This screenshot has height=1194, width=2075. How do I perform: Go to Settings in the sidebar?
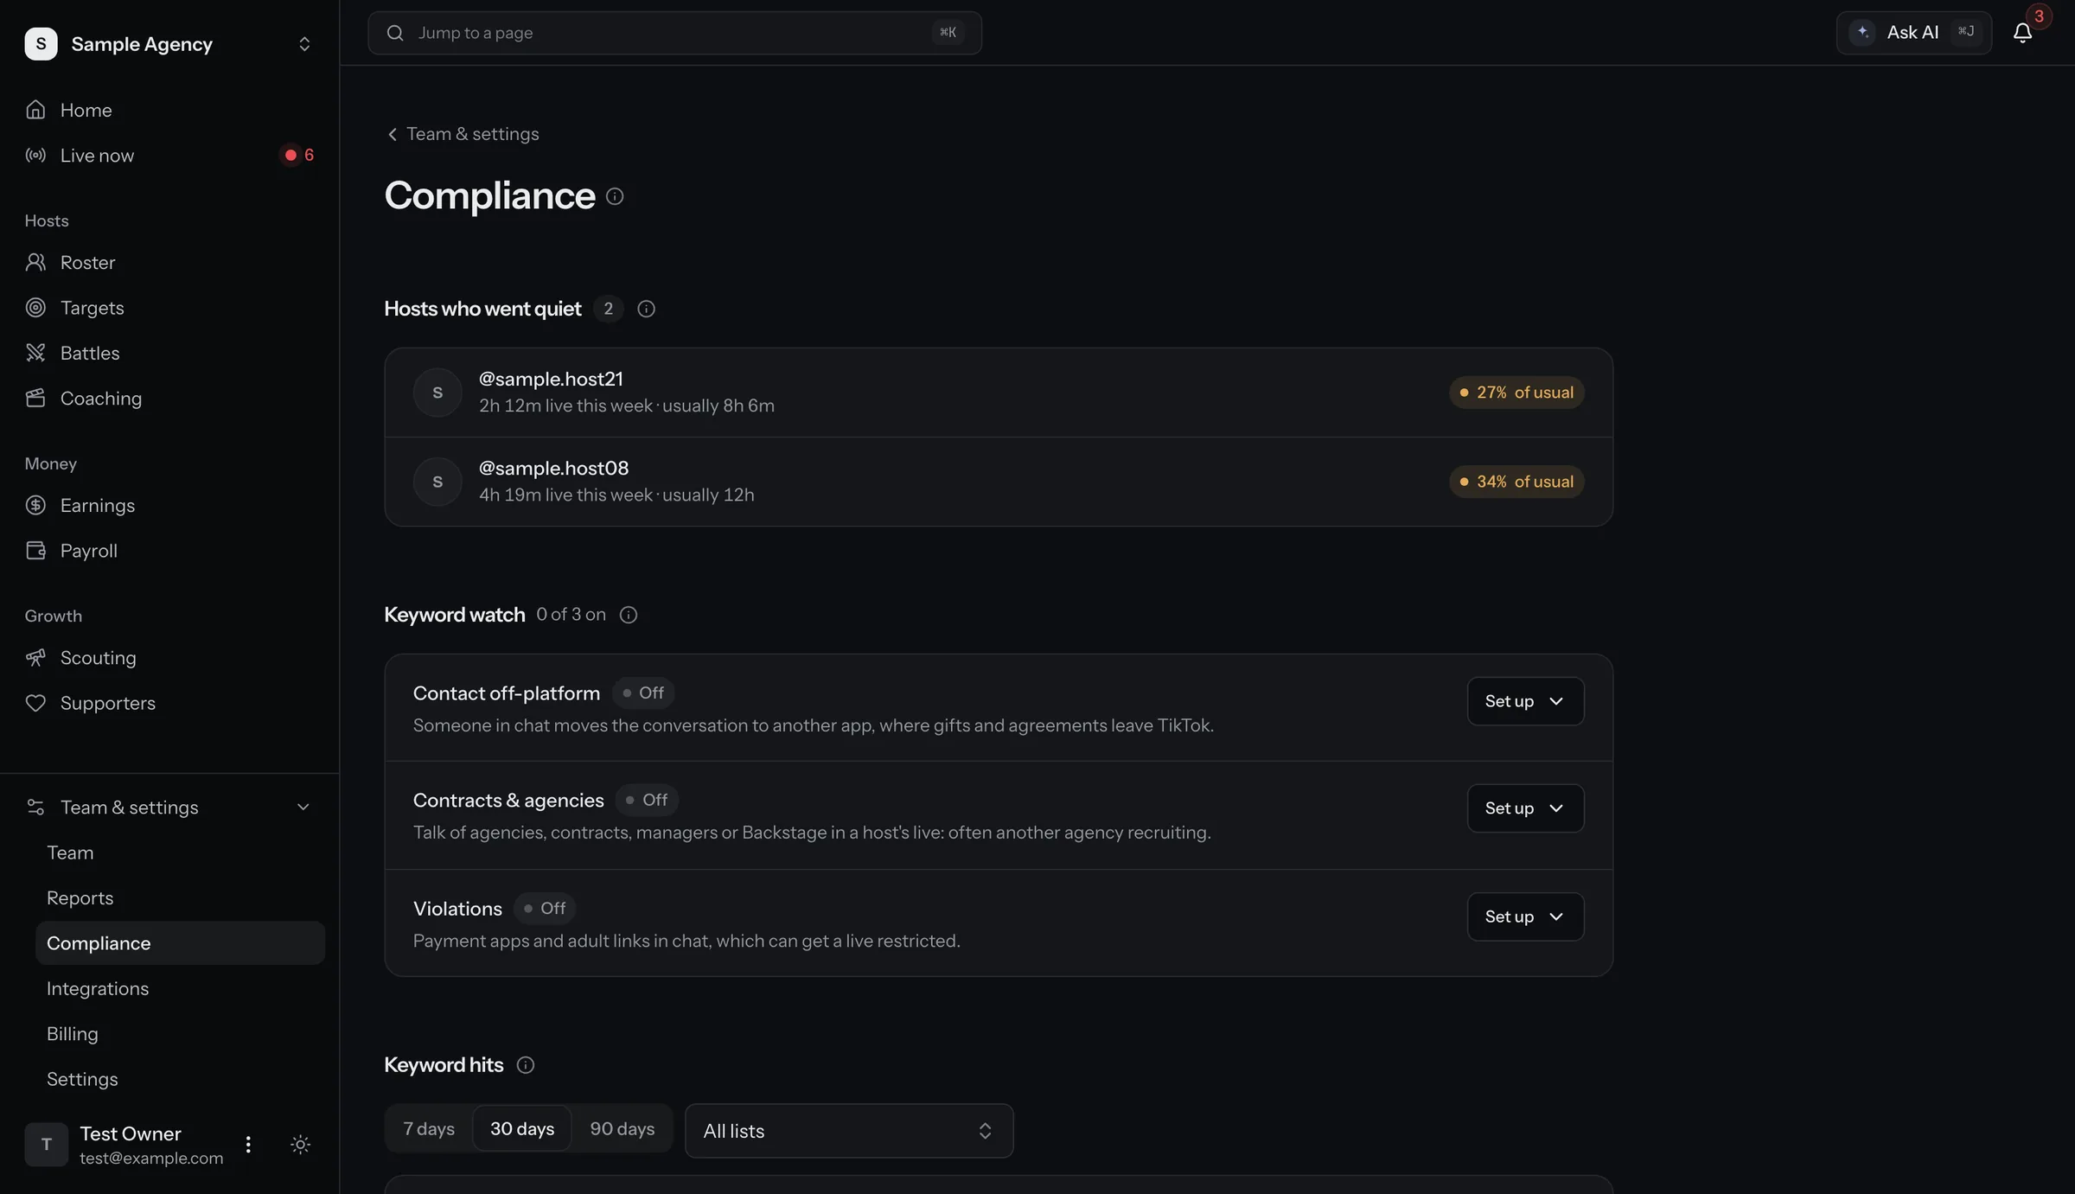tap(180, 1079)
